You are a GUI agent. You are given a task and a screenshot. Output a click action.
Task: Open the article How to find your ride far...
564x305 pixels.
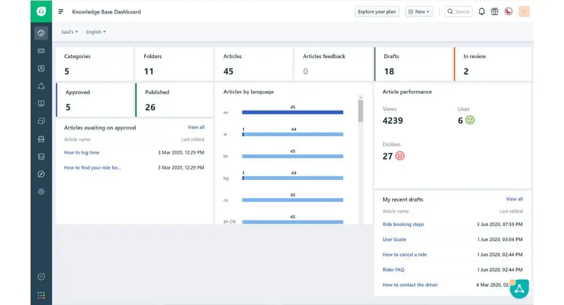click(x=93, y=168)
